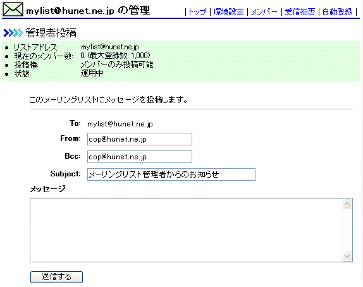Screen dimensions: 363x287
Task: Click the blue chevron arrows beside 管理者投稿
Action: coord(13,33)
